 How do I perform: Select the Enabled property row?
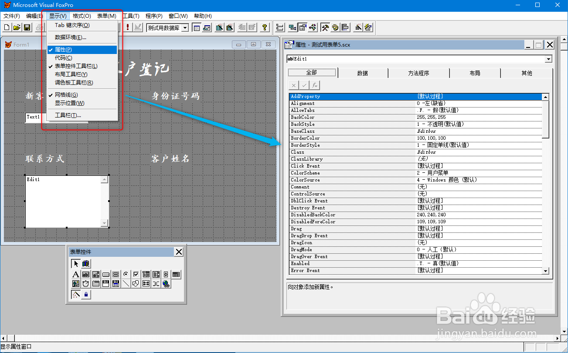pos(415,263)
